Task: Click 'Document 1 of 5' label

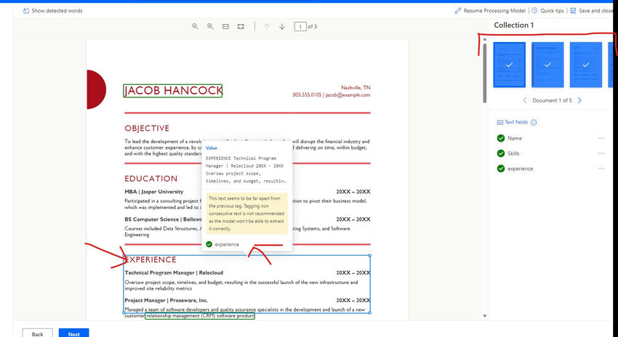Action: (x=552, y=100)
